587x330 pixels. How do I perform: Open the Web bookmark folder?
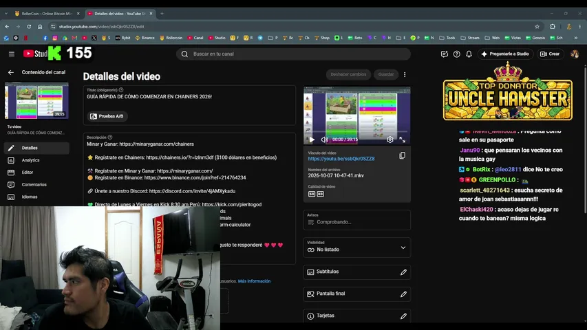click(x=492, y=38)
